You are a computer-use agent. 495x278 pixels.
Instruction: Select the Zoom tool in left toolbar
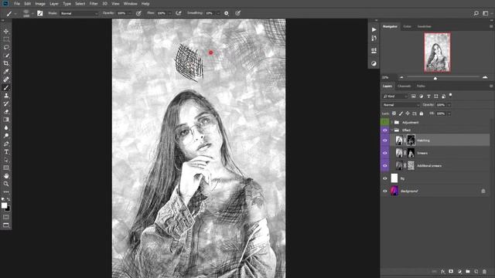pos(6,184)
